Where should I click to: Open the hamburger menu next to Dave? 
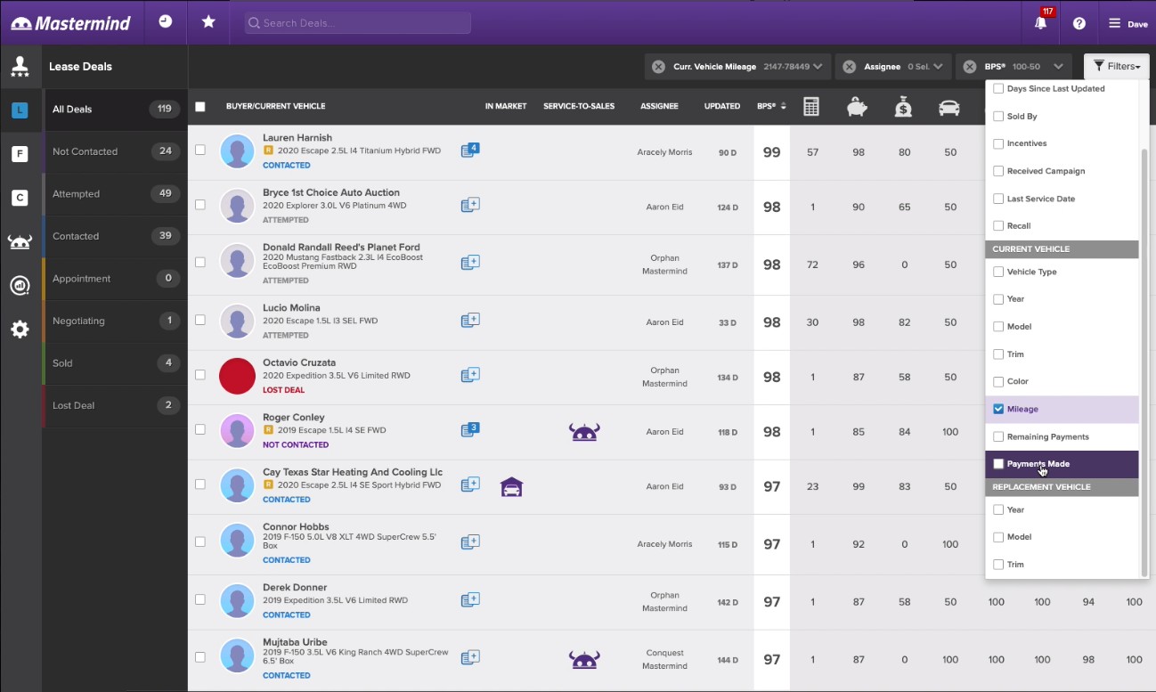1114,23
